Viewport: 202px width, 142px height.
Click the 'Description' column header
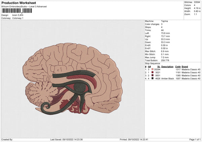167,67
